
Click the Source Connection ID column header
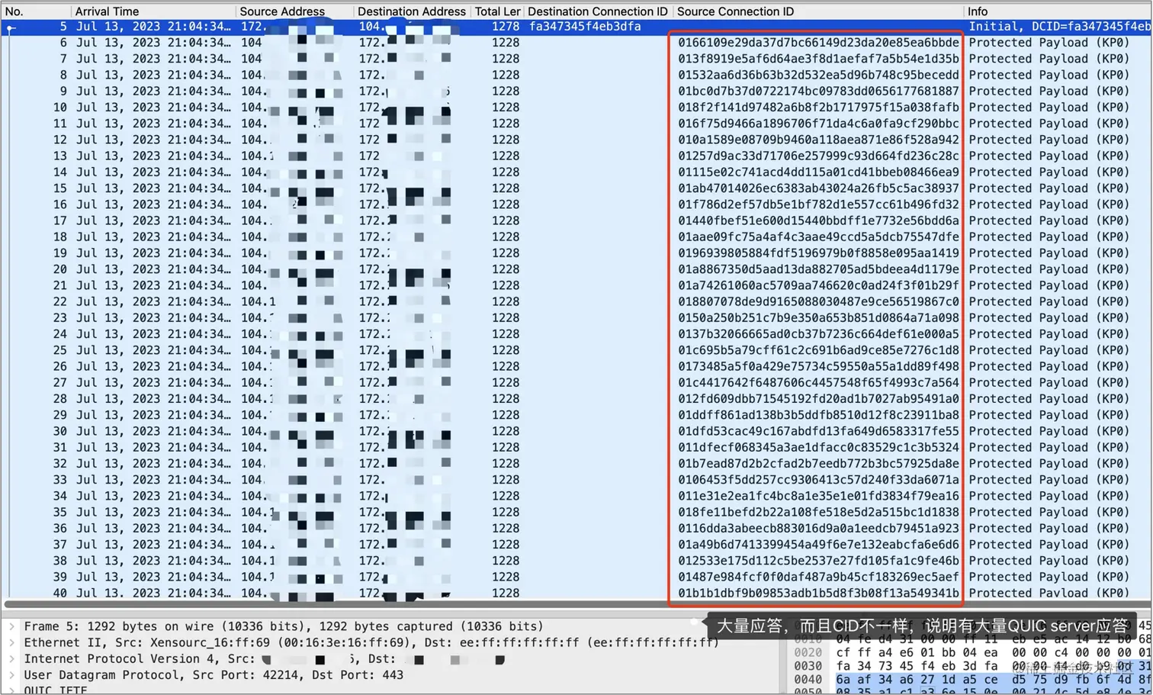tap(818, 11)
